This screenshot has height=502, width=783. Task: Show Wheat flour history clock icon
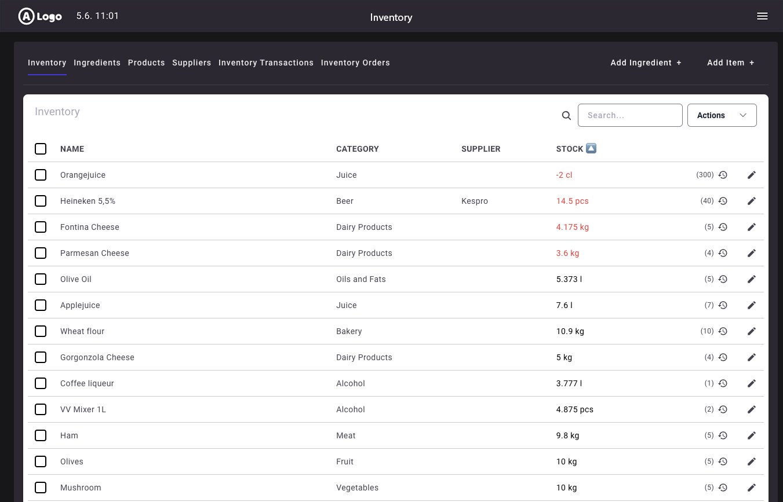pos(723,331)
